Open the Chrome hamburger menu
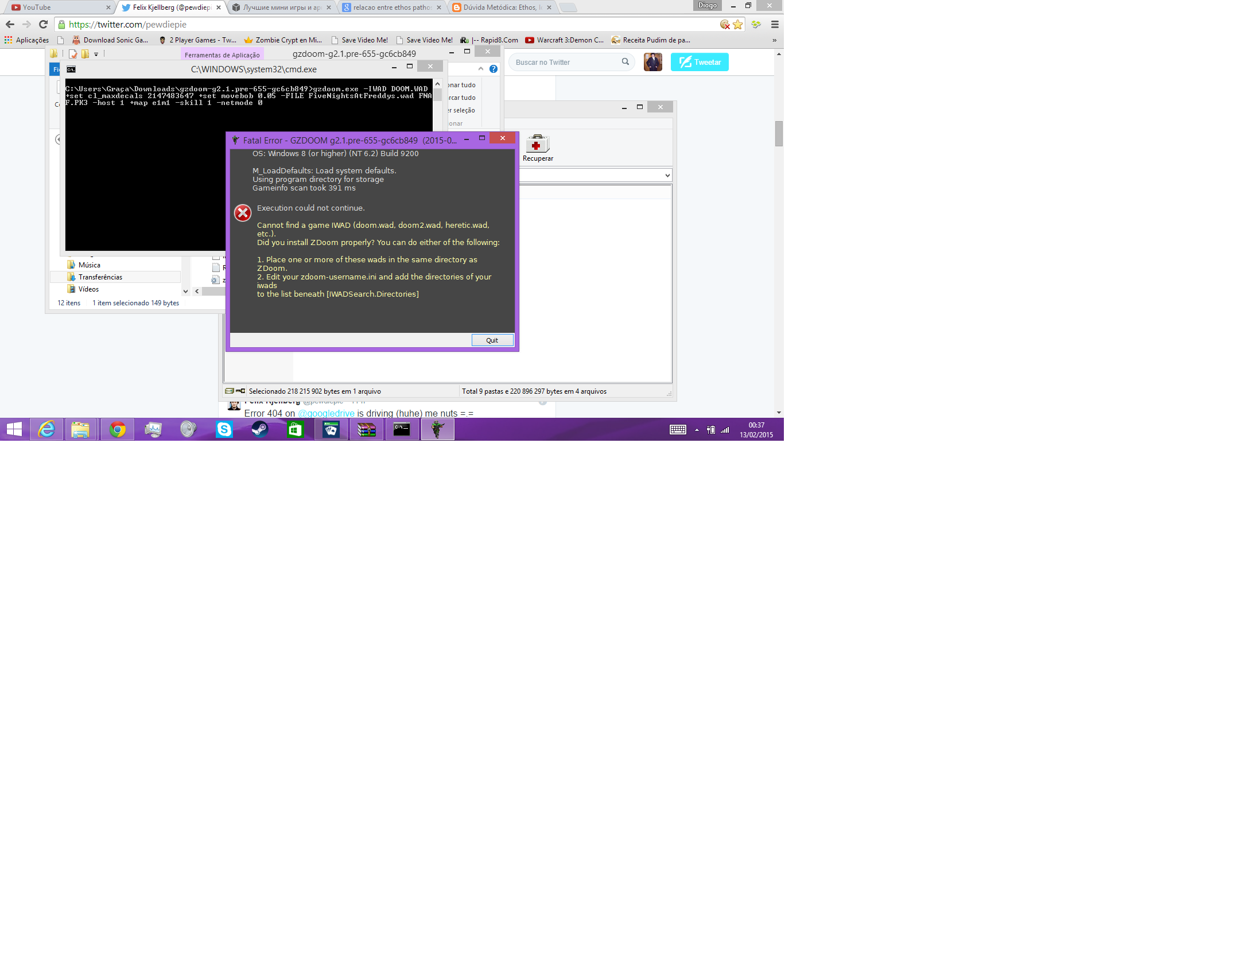1251x971 pixels. pos(775,24)
